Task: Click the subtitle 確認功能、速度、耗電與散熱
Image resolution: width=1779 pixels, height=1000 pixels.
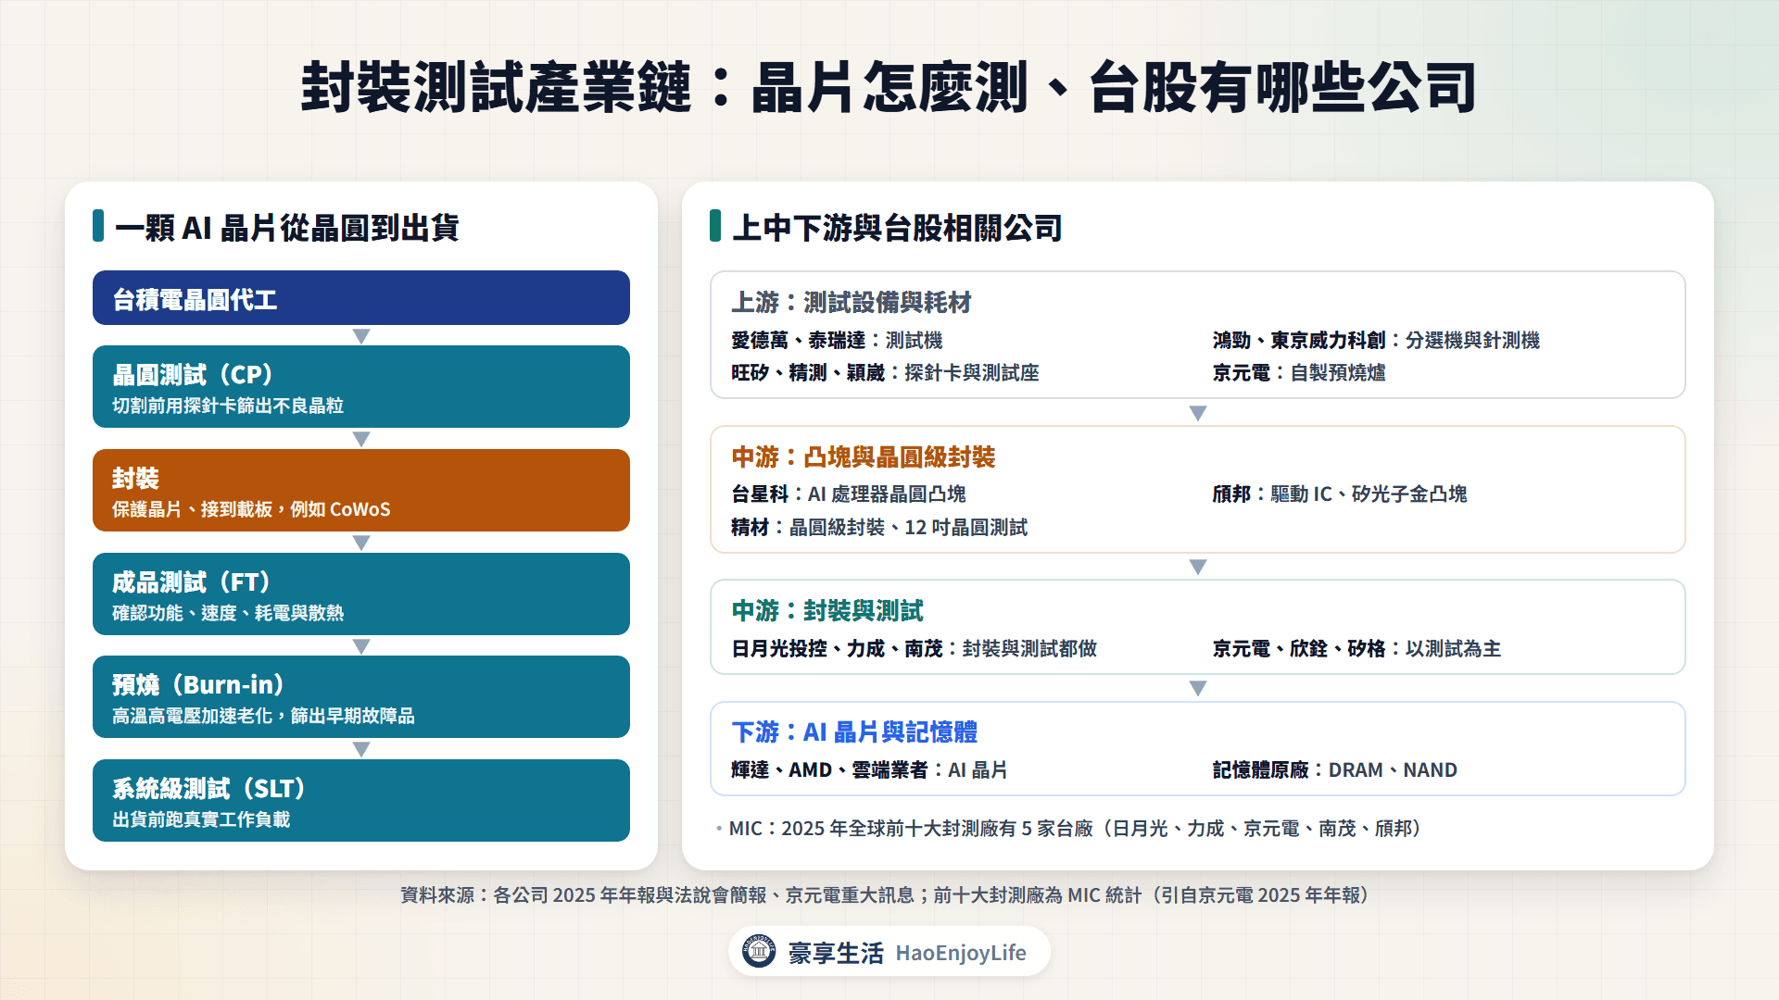Action: 228,613
